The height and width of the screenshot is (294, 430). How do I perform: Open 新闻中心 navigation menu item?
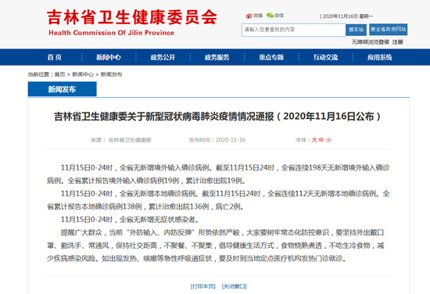(109, 57)
